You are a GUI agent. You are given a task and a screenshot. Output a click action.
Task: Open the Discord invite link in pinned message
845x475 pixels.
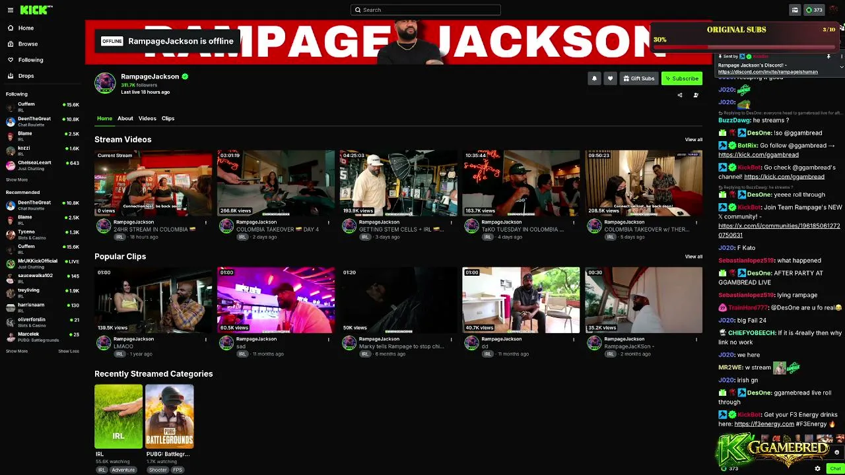[768, 72]
